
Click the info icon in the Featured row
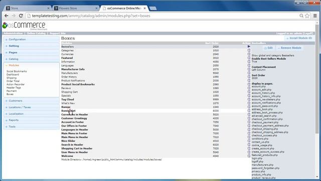click(249, 58)
